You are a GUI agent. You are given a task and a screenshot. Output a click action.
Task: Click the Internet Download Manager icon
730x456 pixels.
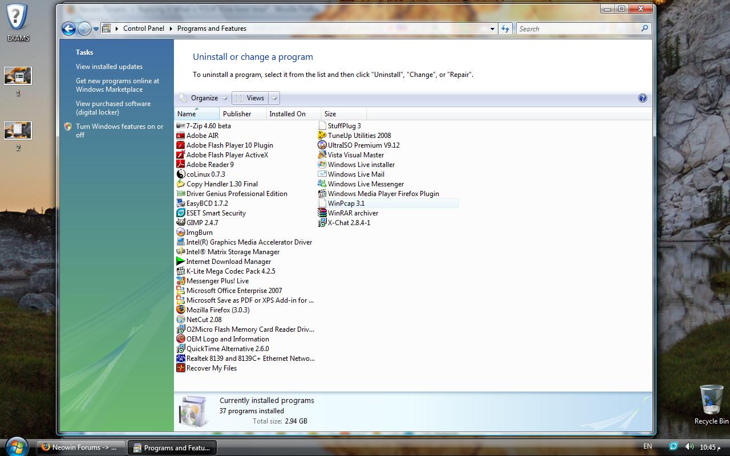click(181, 262)
